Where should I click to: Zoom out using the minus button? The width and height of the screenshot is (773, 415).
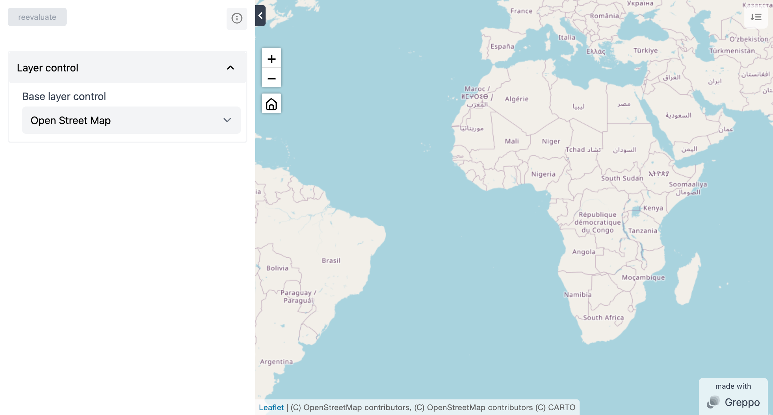pyautogui.click(x=271, y=78)
